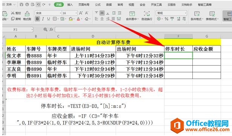Toggle middle vertical alignment

(x=102, y=13)
